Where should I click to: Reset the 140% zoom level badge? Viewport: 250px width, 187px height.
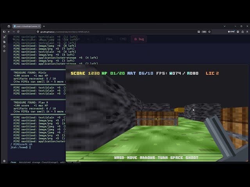click(204, 32)
